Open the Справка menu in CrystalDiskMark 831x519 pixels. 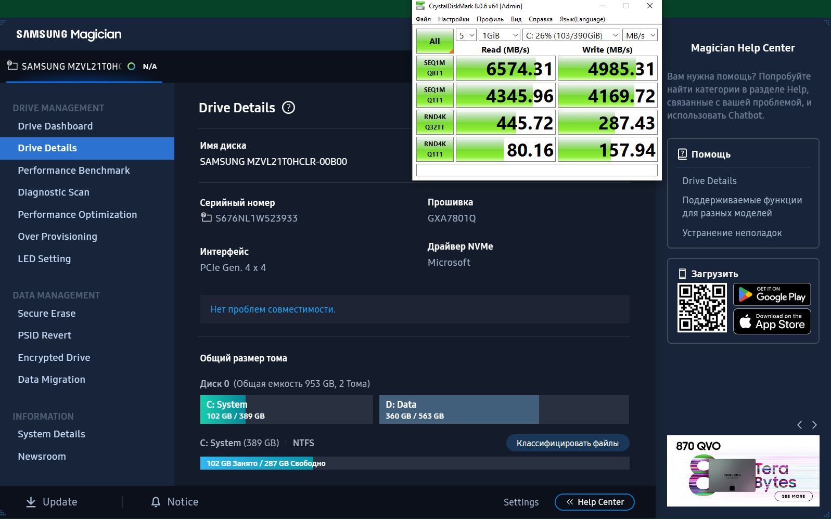pyautogui.click(x=541, y=19)
